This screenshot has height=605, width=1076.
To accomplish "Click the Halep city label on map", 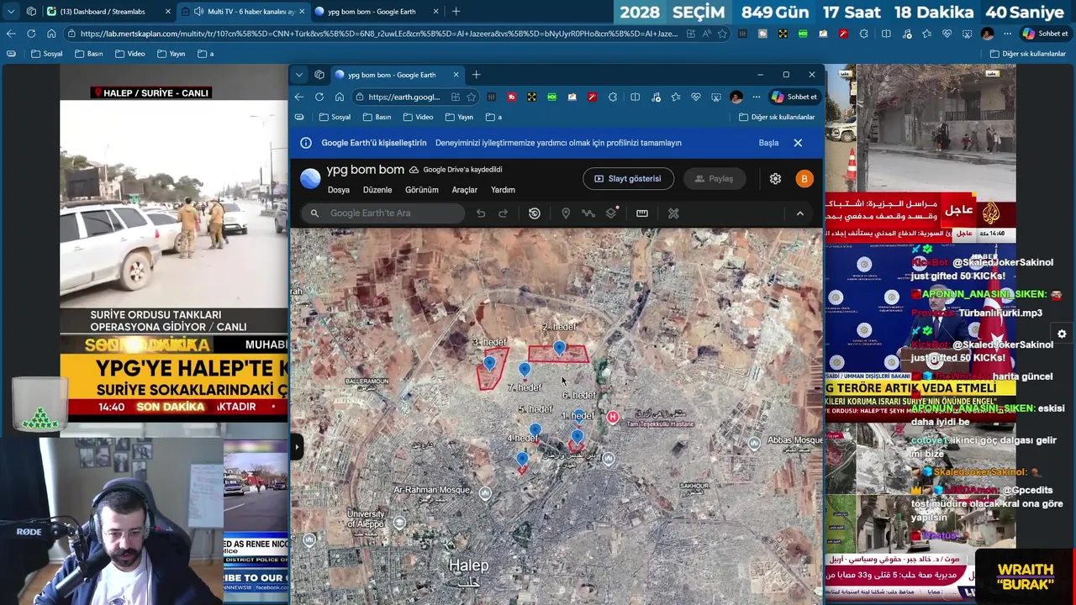I will (x=468, y=566).
